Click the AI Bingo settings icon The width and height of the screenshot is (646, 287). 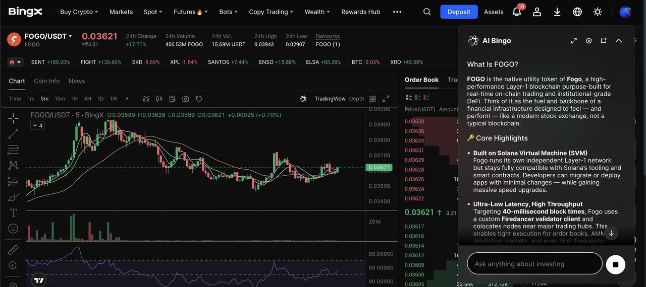(588, 41)
